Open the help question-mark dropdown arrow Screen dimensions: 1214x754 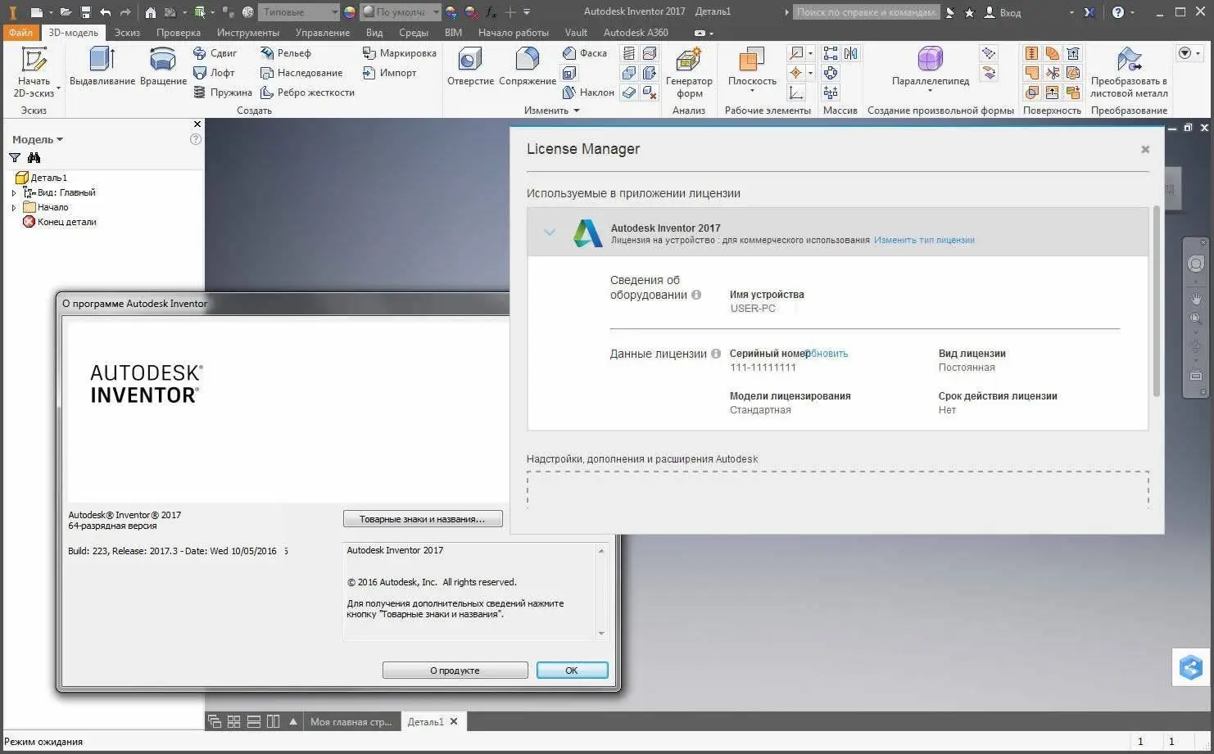1133,12
